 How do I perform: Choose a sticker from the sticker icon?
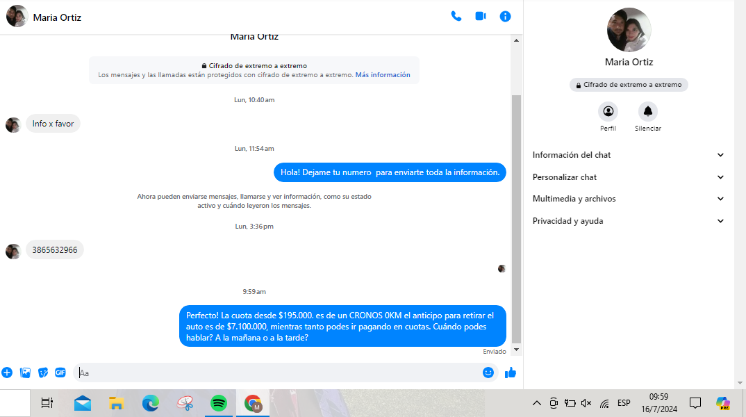click(43, 373)
